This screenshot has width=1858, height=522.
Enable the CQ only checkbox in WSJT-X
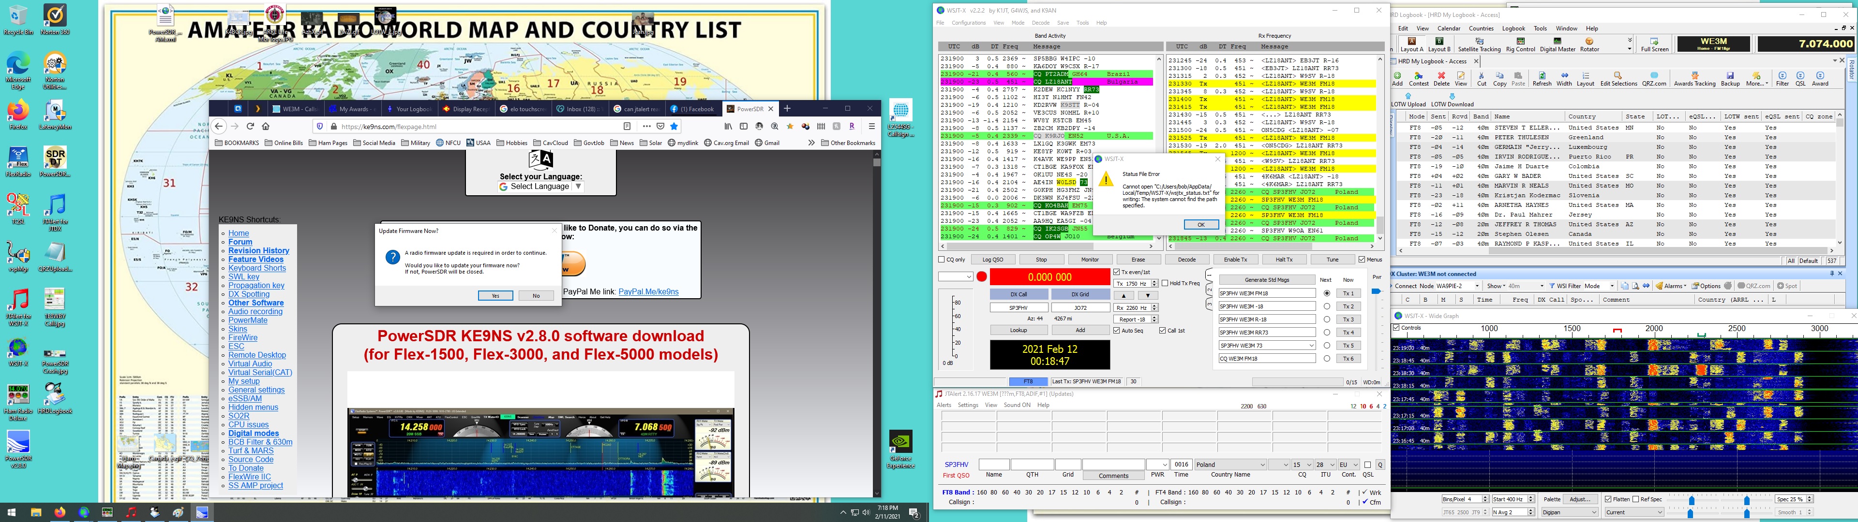(941, 260)
